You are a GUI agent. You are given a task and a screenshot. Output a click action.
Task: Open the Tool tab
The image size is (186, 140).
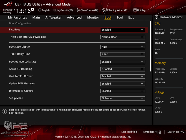pos(120,18)
